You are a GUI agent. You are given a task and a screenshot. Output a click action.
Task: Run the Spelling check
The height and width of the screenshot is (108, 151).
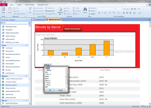pos(77,11)
